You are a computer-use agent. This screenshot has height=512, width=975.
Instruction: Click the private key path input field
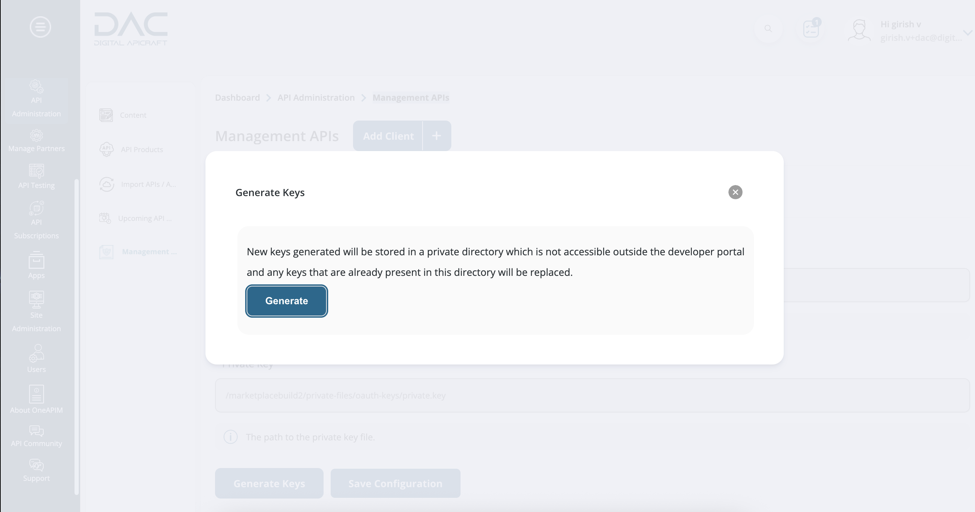coord(592,395)
